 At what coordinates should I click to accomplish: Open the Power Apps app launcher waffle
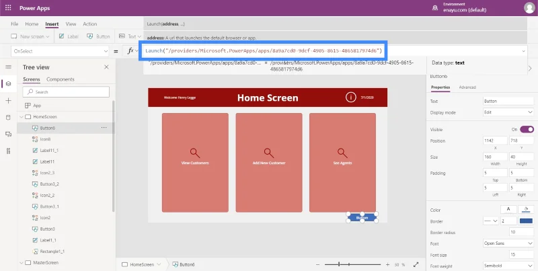(x=8, y=8)
